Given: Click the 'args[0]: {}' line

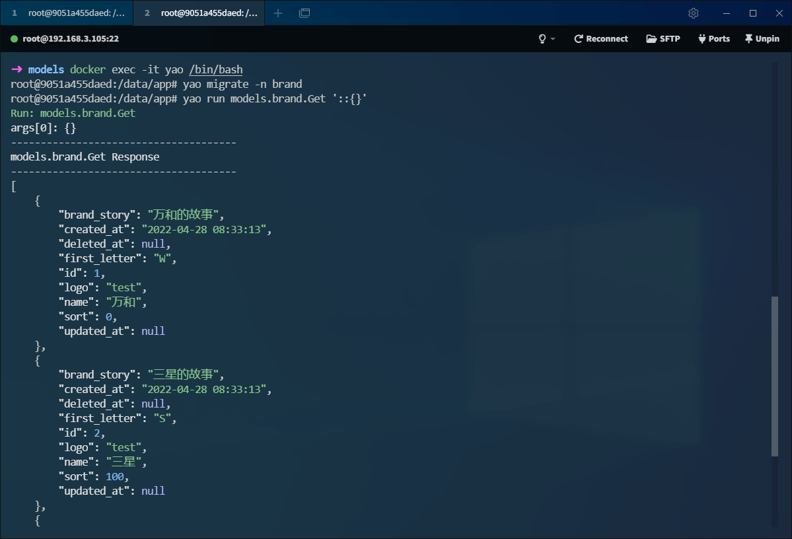Looking at the screenshot, I should 44,127.
